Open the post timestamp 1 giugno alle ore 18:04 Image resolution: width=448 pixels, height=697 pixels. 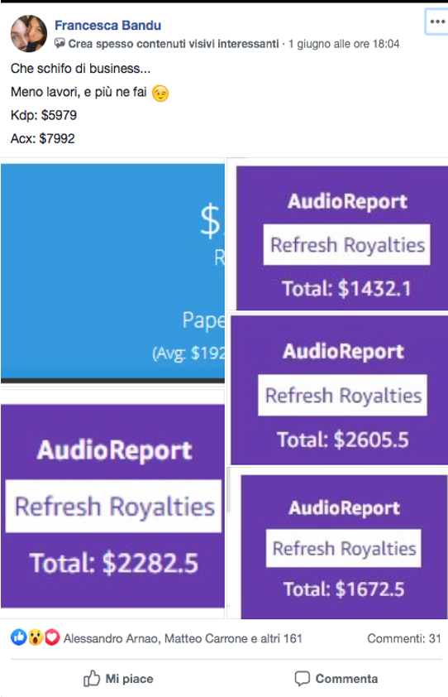(344, 44)
